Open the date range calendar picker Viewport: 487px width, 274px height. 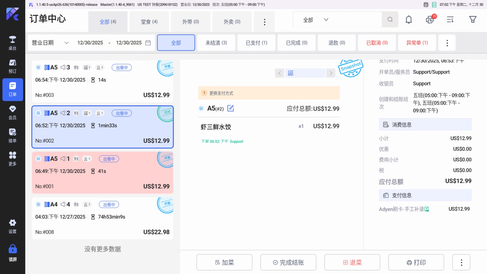tap(148, 43)
